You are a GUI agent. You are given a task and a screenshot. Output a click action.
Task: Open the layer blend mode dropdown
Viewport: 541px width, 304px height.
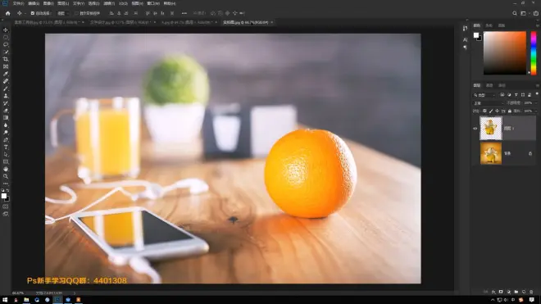pyautogui.click(x=488, y=103)
